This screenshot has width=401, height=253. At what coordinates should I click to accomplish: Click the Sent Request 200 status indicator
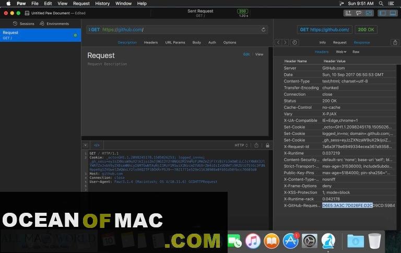[x=242, y=11]
